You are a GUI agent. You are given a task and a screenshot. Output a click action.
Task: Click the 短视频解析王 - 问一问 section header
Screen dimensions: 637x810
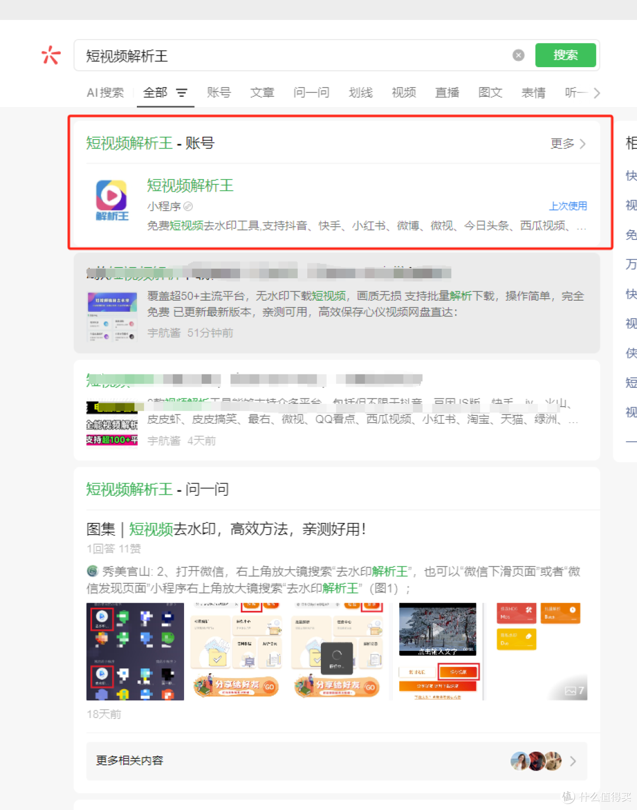pos(157,489)
